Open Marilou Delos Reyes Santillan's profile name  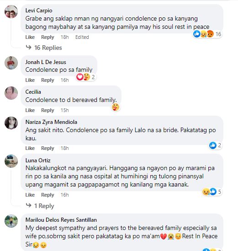(x=61, y=220)
